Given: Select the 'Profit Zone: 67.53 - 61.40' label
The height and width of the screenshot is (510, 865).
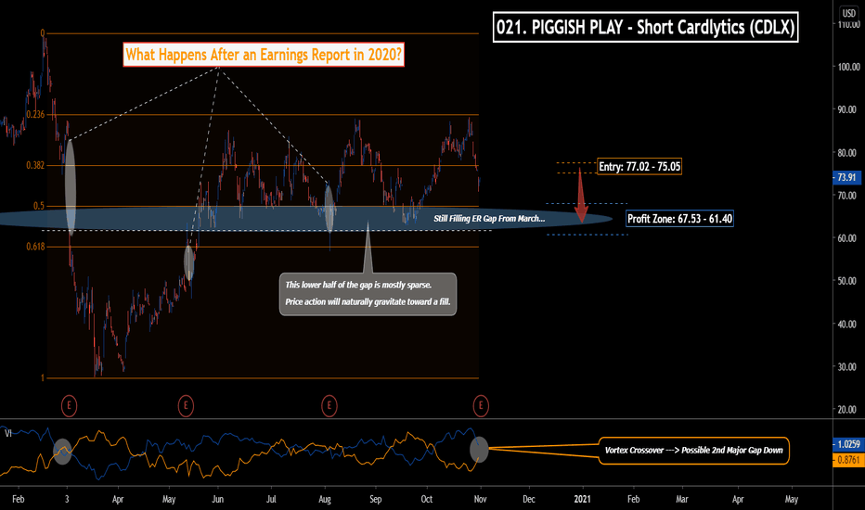Looking at the screenshot, I should click(x=679, y=219).
